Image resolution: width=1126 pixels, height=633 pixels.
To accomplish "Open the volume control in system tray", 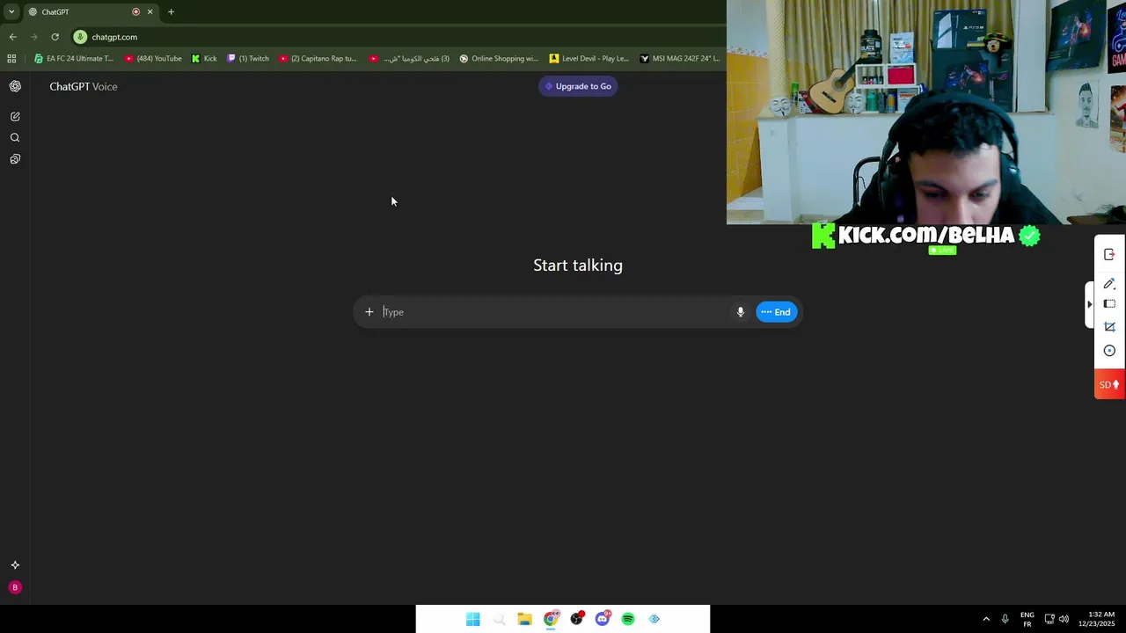I will [1064, 619].
